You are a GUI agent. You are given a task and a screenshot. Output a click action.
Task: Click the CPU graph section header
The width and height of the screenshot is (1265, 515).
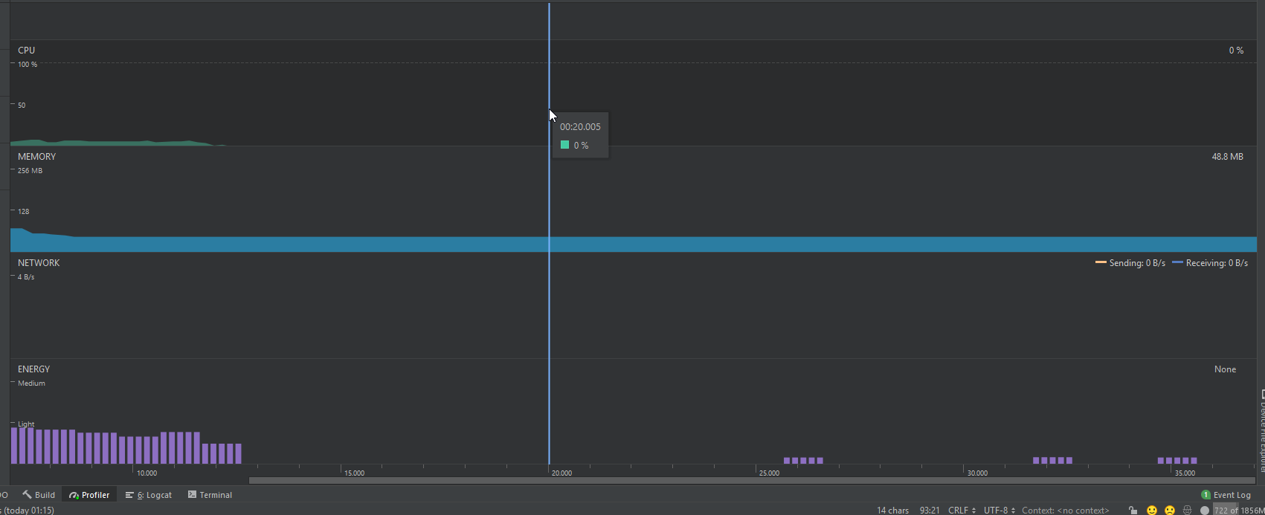(x=27, y=51)
